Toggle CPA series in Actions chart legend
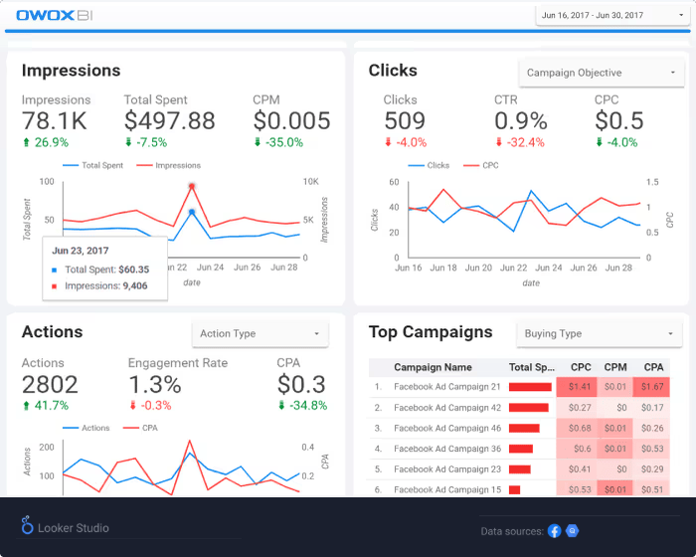The height and width of the screenshot is (557, 696). point(140,428)
